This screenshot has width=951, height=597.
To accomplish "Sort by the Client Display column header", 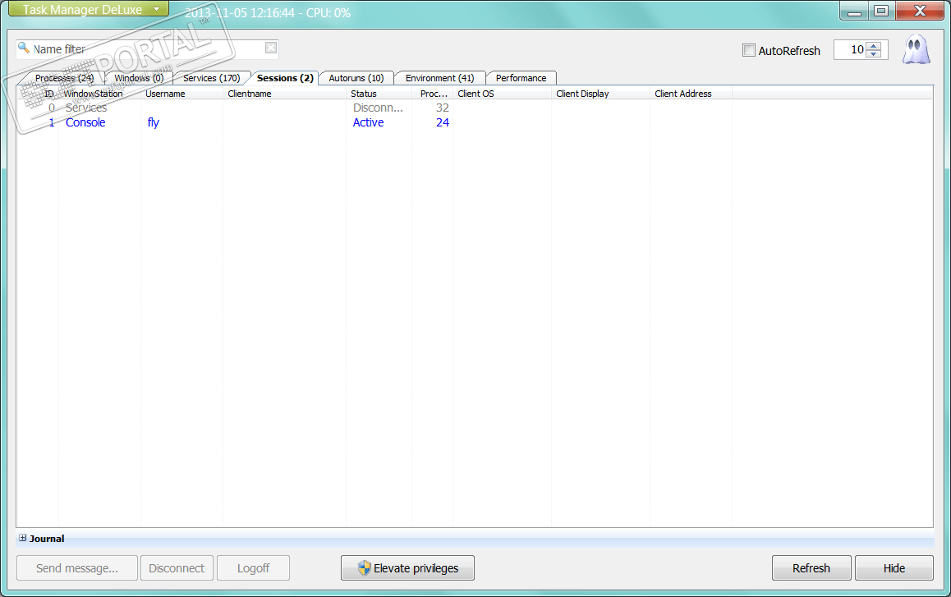I will click(600, 94).
